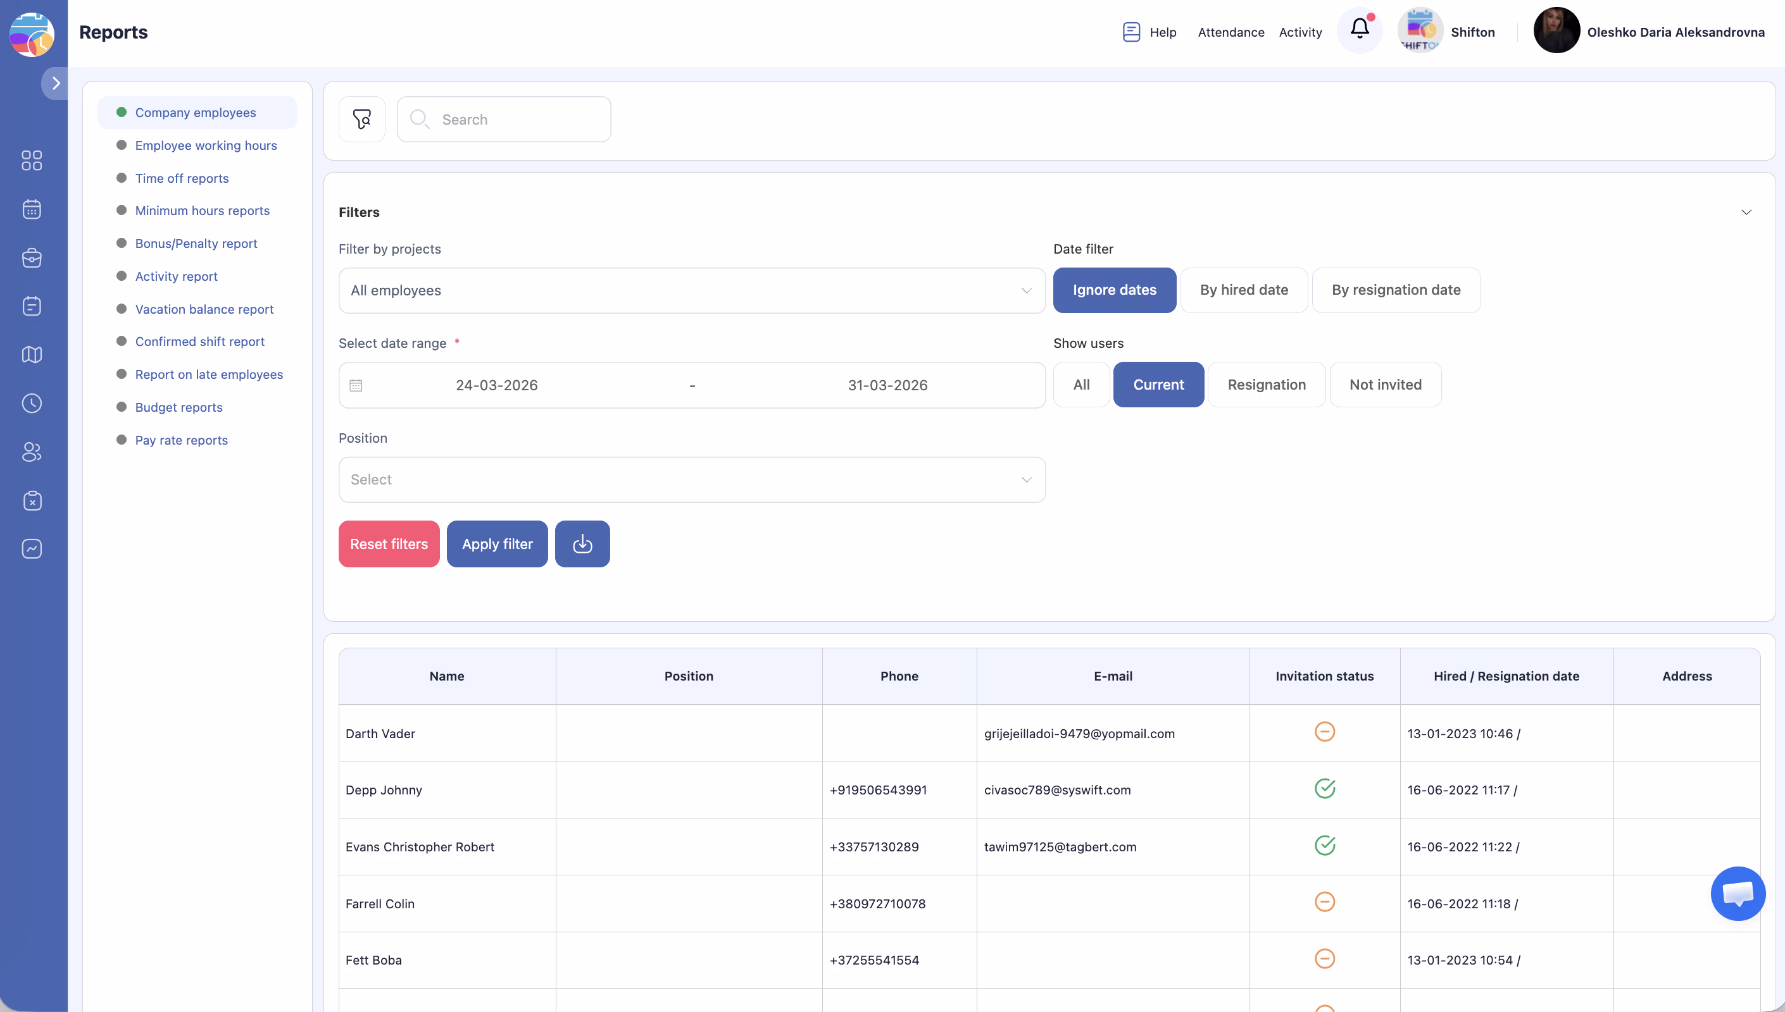Select the 'By hired date' filter
This screenshot has width=1785, height=1012.
[1243, 290]
